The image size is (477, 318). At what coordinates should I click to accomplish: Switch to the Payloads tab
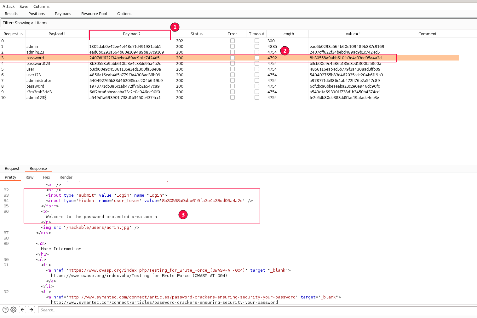click(63, 14)
